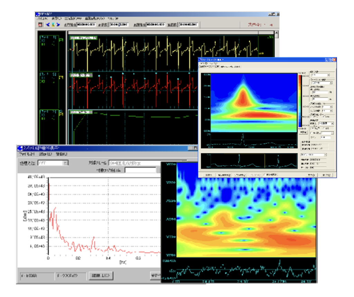Click the second button in wavelet window bottom bar
This screenshot has height=297, width=354.
pyautogui.click(x=224, y=175)
